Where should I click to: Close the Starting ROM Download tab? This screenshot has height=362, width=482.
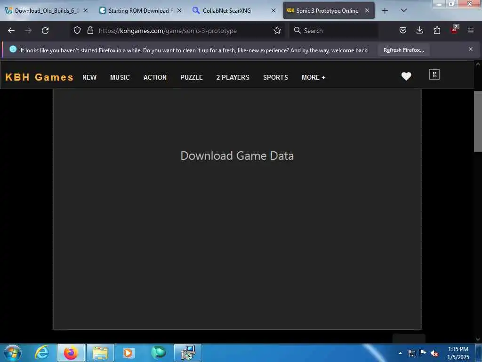click(x=179, y=10)
